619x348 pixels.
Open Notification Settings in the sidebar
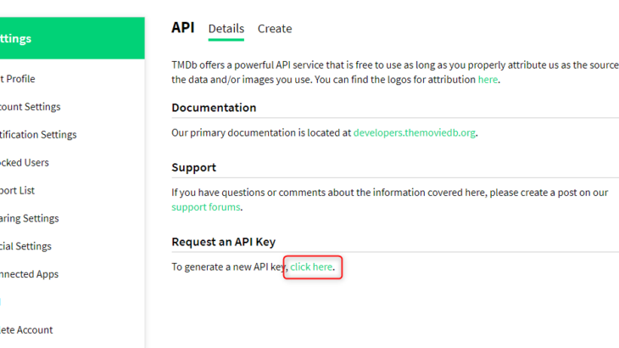pos(38,135)
